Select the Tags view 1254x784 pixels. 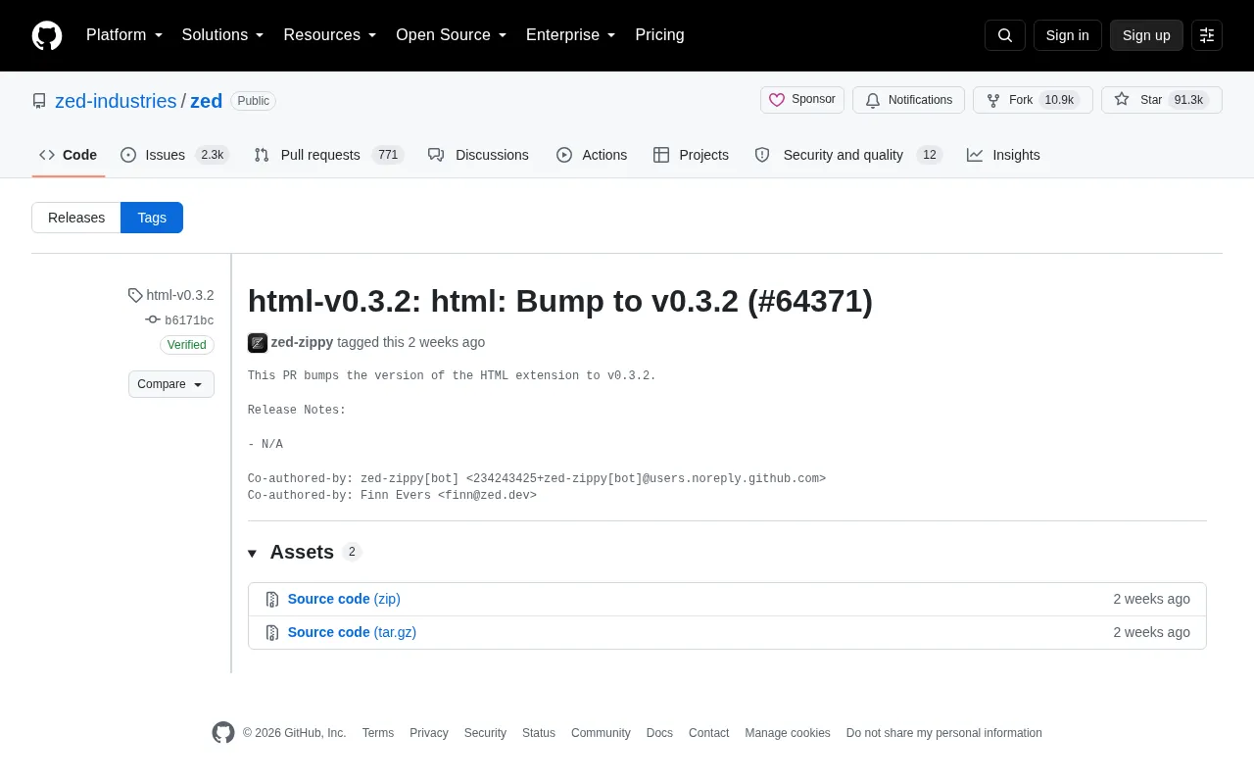(152, 218)
